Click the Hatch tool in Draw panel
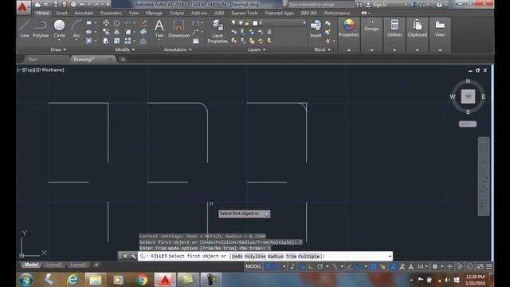This screenshot has width=510, height=287. pyautogui.click(x=88, y=41)
